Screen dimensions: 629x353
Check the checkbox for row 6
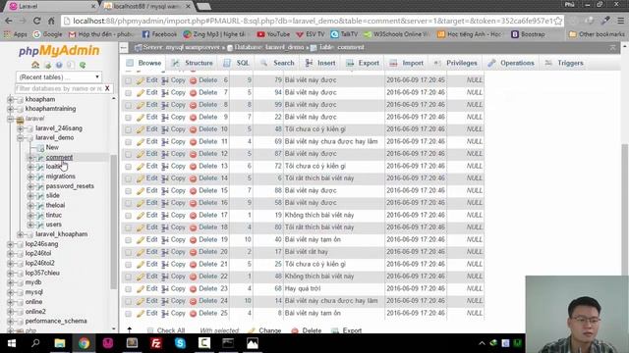[x=128, y=80]
